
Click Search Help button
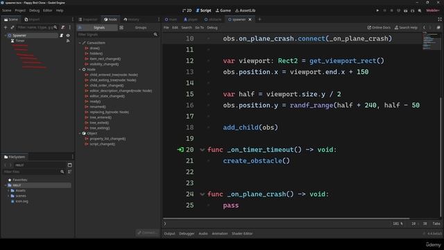[x=406, y=28]
